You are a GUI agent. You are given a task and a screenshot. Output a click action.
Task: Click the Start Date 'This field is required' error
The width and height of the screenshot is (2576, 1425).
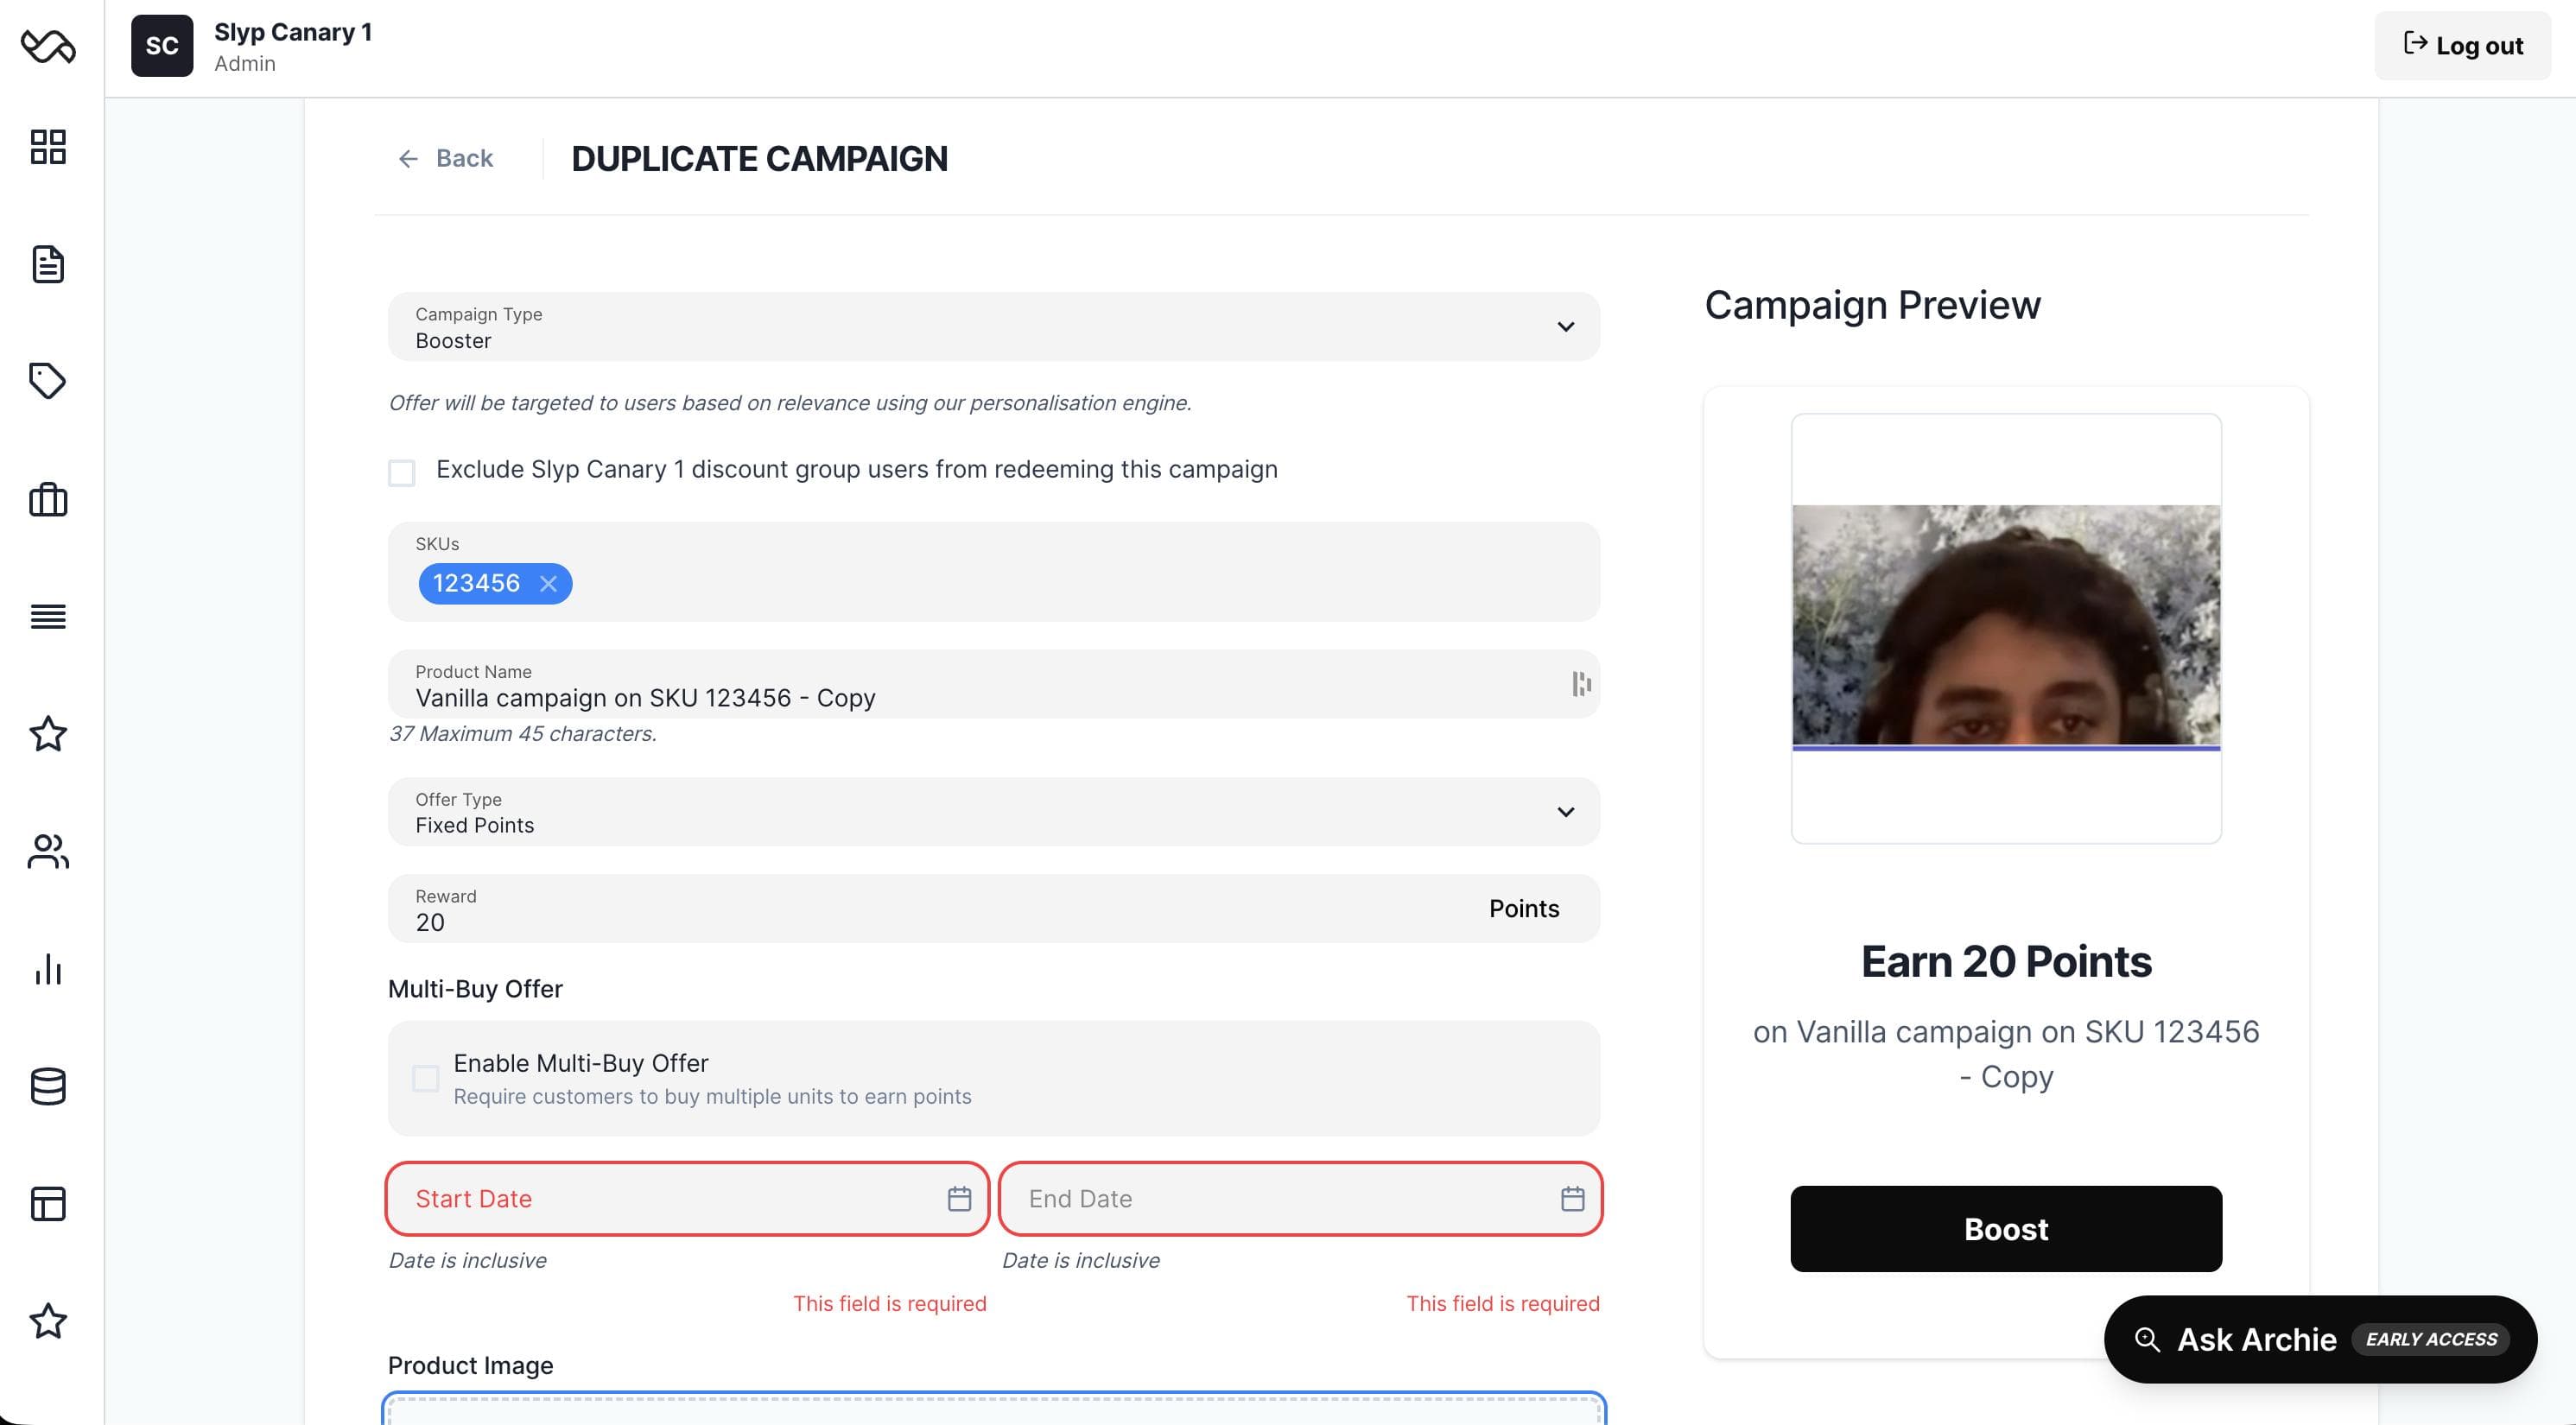coord(889,1303)
